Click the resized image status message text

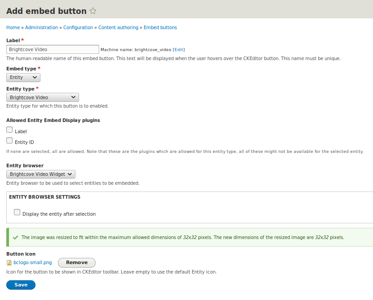[183, 237]
